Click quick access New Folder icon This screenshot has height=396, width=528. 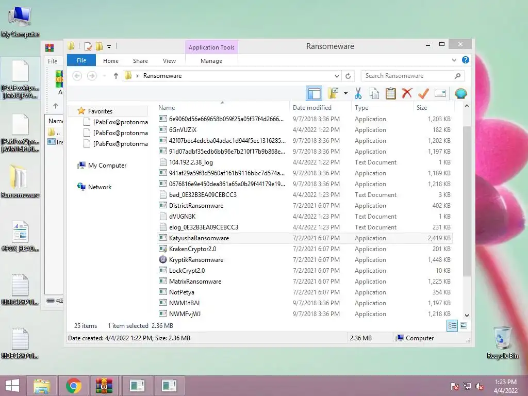pyautogui.click(x=100, y=46)
